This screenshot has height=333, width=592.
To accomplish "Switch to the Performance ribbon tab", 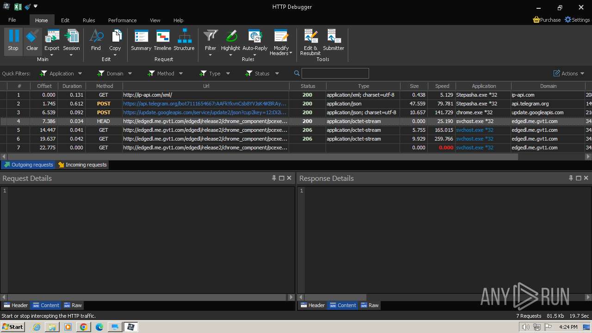I will tap(122, 20).
